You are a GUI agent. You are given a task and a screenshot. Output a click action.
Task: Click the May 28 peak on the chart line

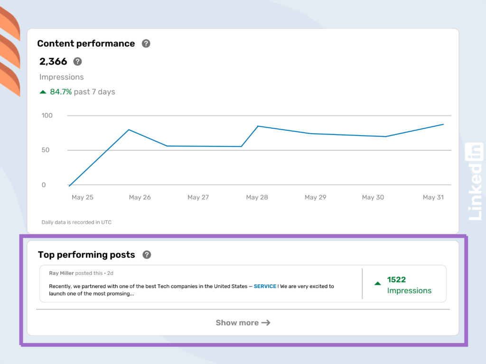click(x=257, y=126)
